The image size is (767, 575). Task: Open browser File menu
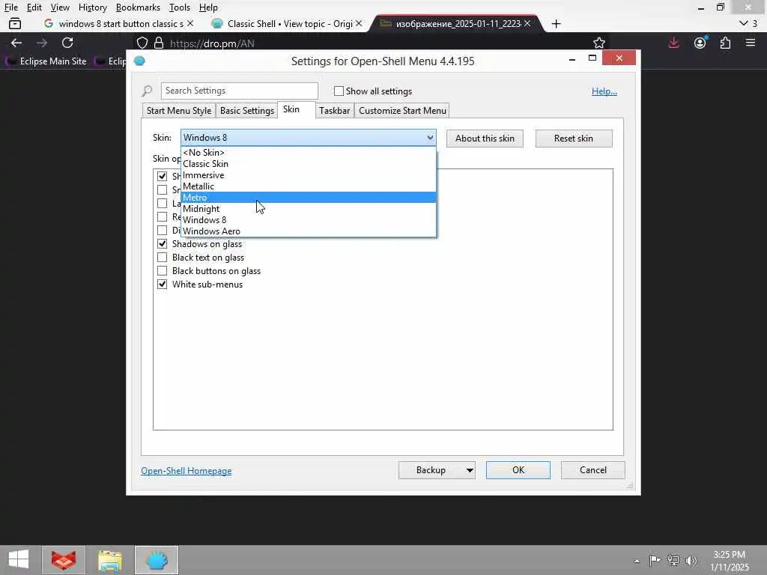pyautogui.click(x=10, y=7)
